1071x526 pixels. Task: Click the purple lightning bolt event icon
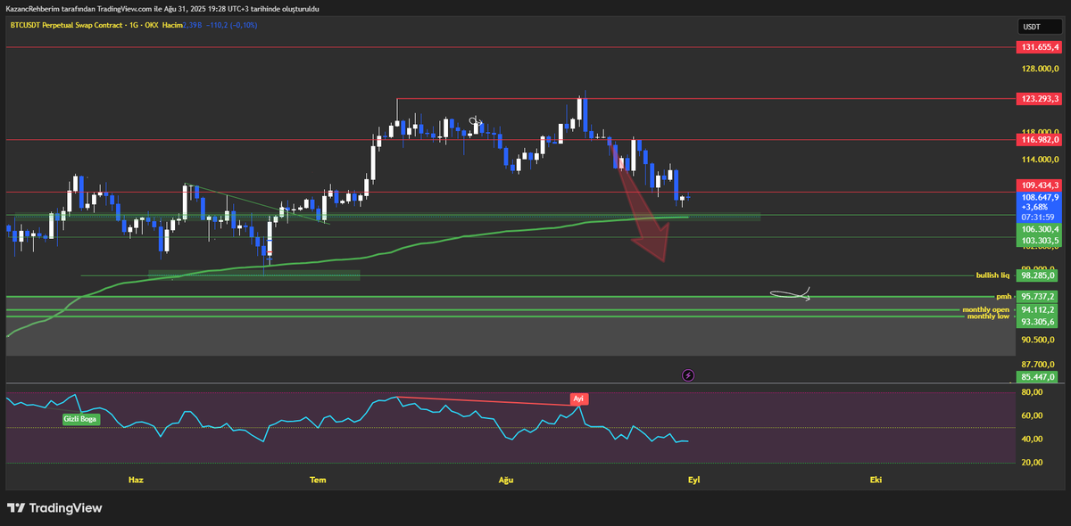(688, 375)
